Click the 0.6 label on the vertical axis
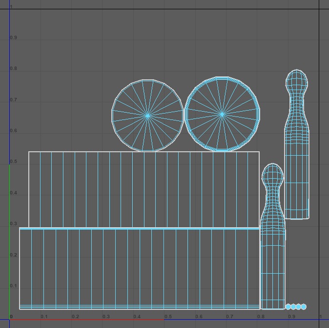 tap(14, 131)
